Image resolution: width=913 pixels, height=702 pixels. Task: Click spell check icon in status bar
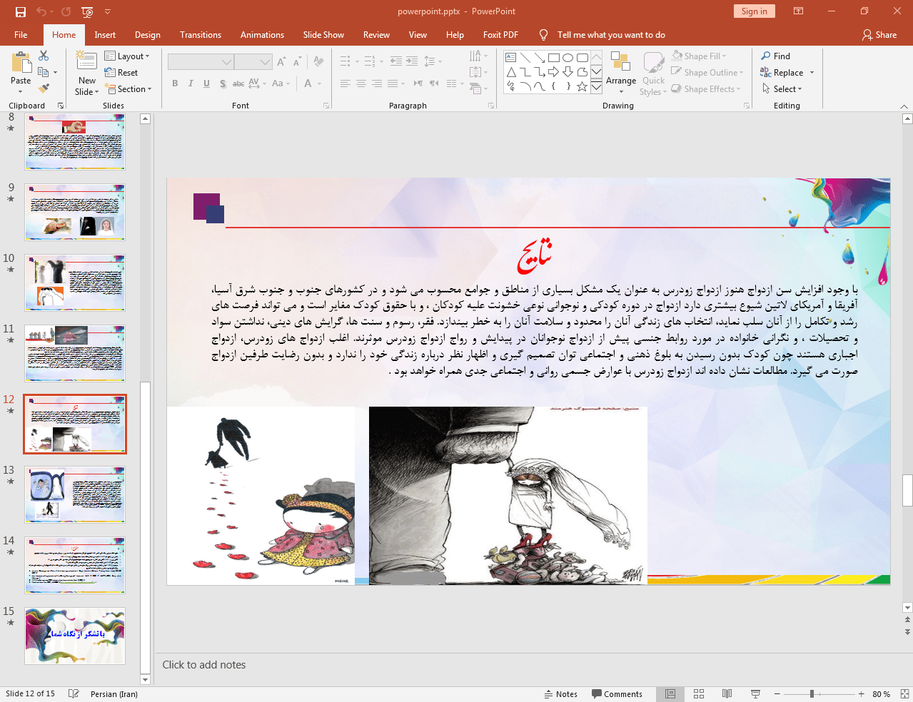tap(73, 694)
